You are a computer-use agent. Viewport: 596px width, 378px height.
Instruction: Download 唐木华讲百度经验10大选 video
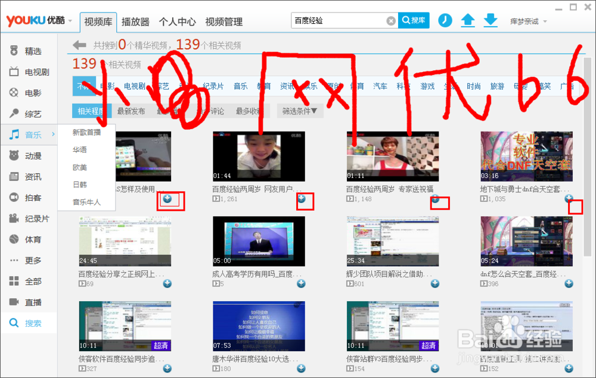tap(302, 368)
